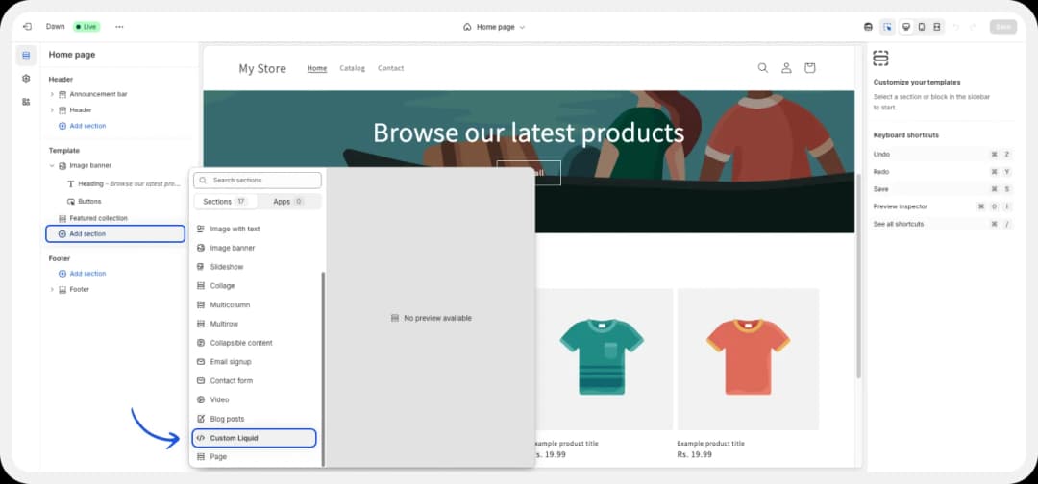Switch to the Sections tab in picker

[224, 201]
